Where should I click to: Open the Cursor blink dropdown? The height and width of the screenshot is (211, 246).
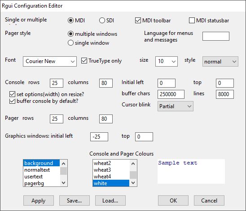(176, 106)
